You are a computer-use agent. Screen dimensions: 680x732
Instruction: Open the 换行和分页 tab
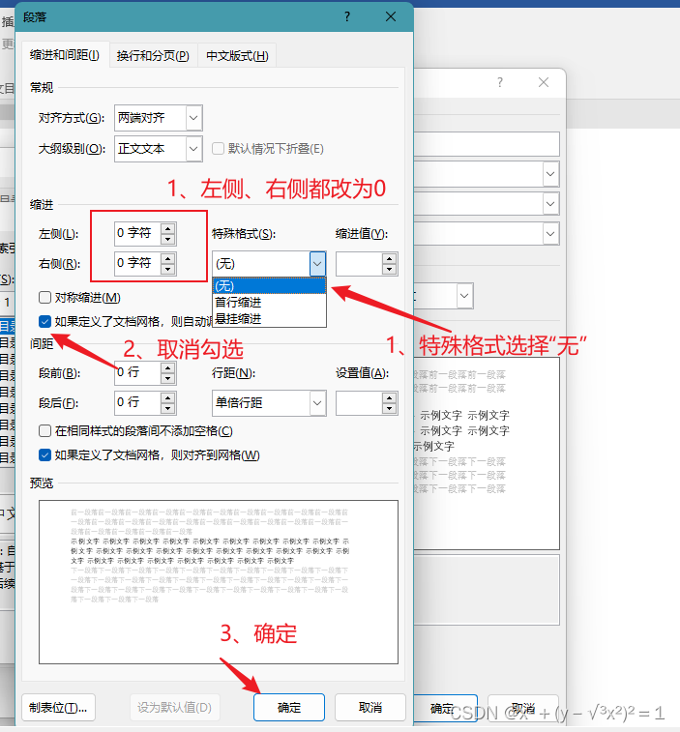[153, 56]
